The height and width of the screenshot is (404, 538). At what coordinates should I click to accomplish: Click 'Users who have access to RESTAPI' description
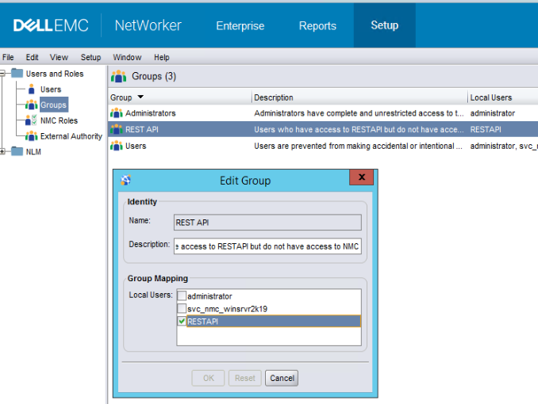[x=359, y=130]
